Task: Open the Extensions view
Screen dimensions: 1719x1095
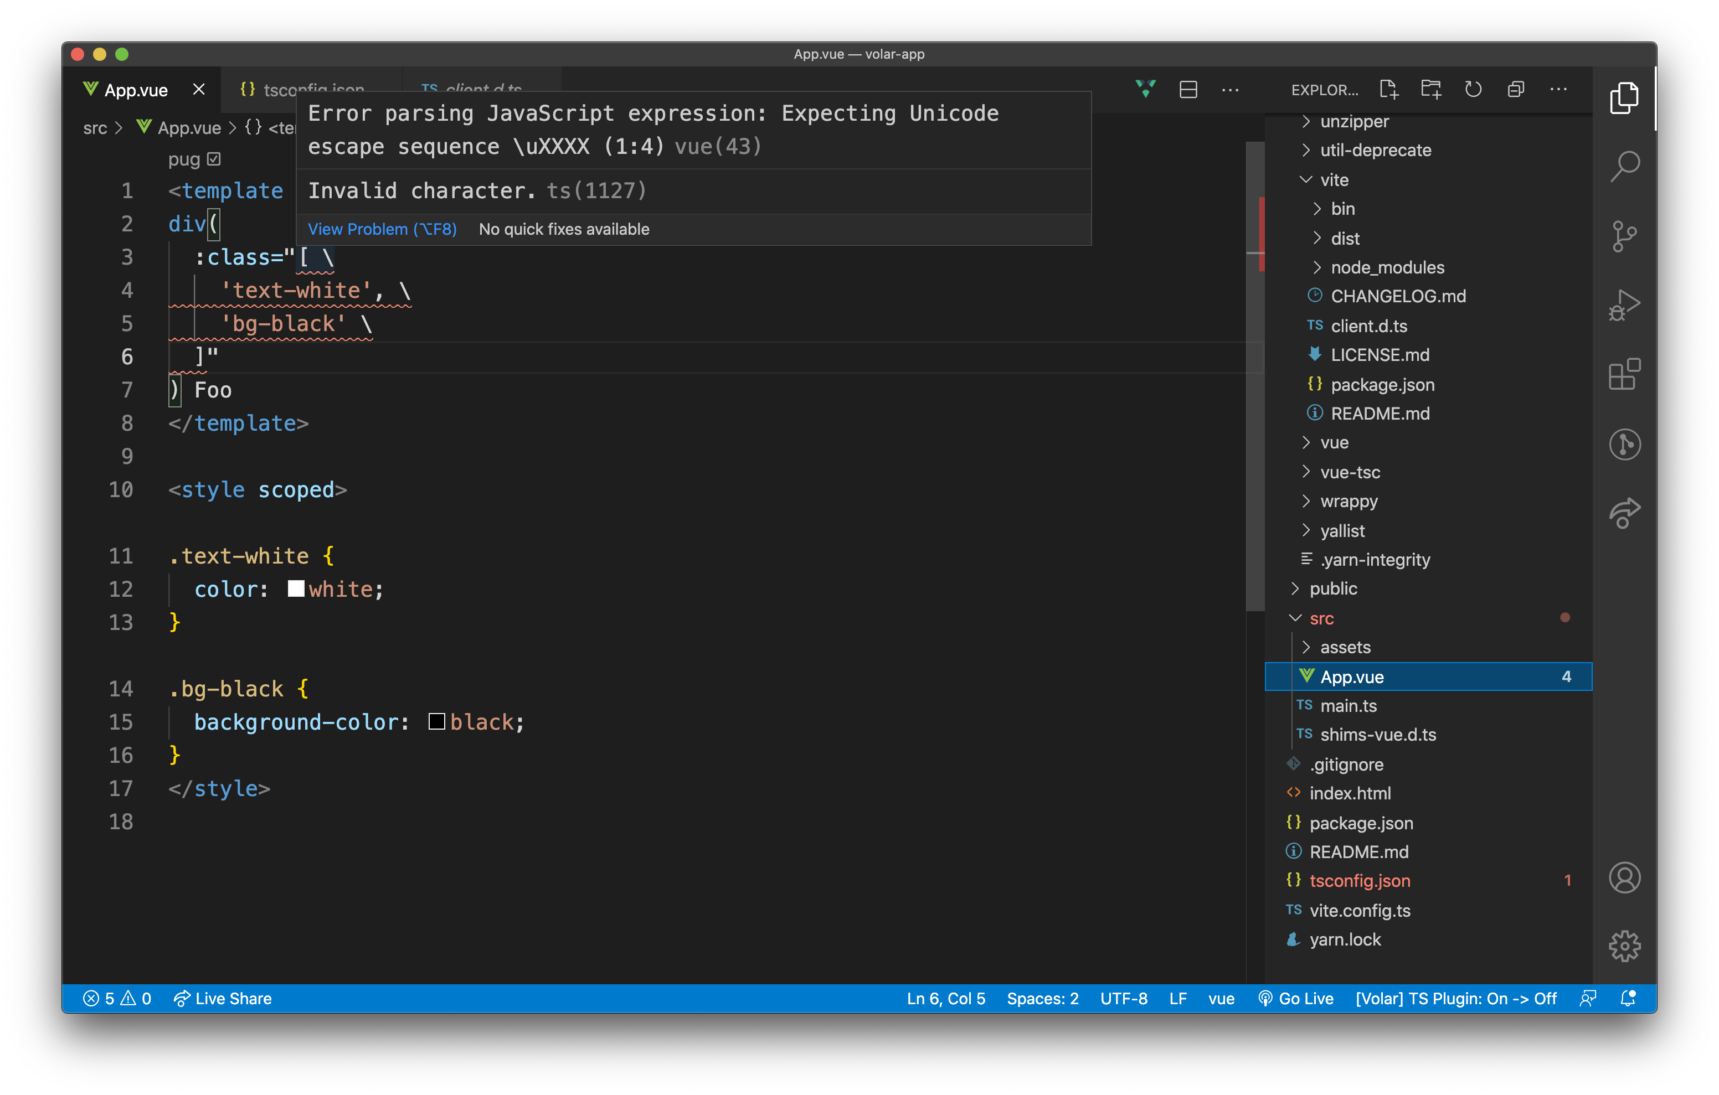Action: (x=1625, y=375)
